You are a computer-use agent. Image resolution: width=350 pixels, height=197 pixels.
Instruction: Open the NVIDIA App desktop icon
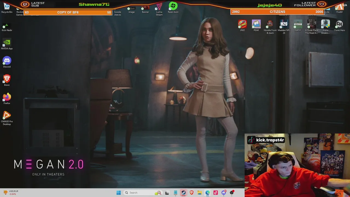point(7,44)
